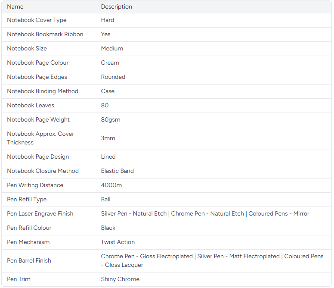
Task: Click the 80gsm page weight value
Action: click(x=111, y=120)
